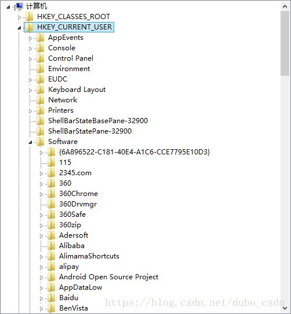Click the 2345.com folder icon
This screenshot has height=314, width=291.
point(52,173)
